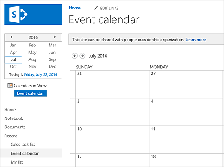224x167 pixels.
Task: Select Jul in the year picker
Action: pos(13,59)
